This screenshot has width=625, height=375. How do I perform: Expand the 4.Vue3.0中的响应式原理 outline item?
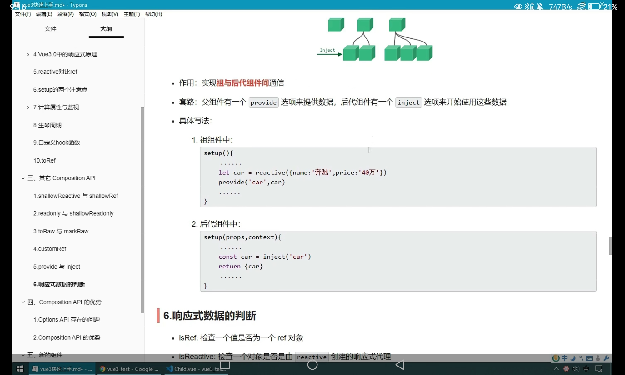pyautogui.click(x=28, y=54)
